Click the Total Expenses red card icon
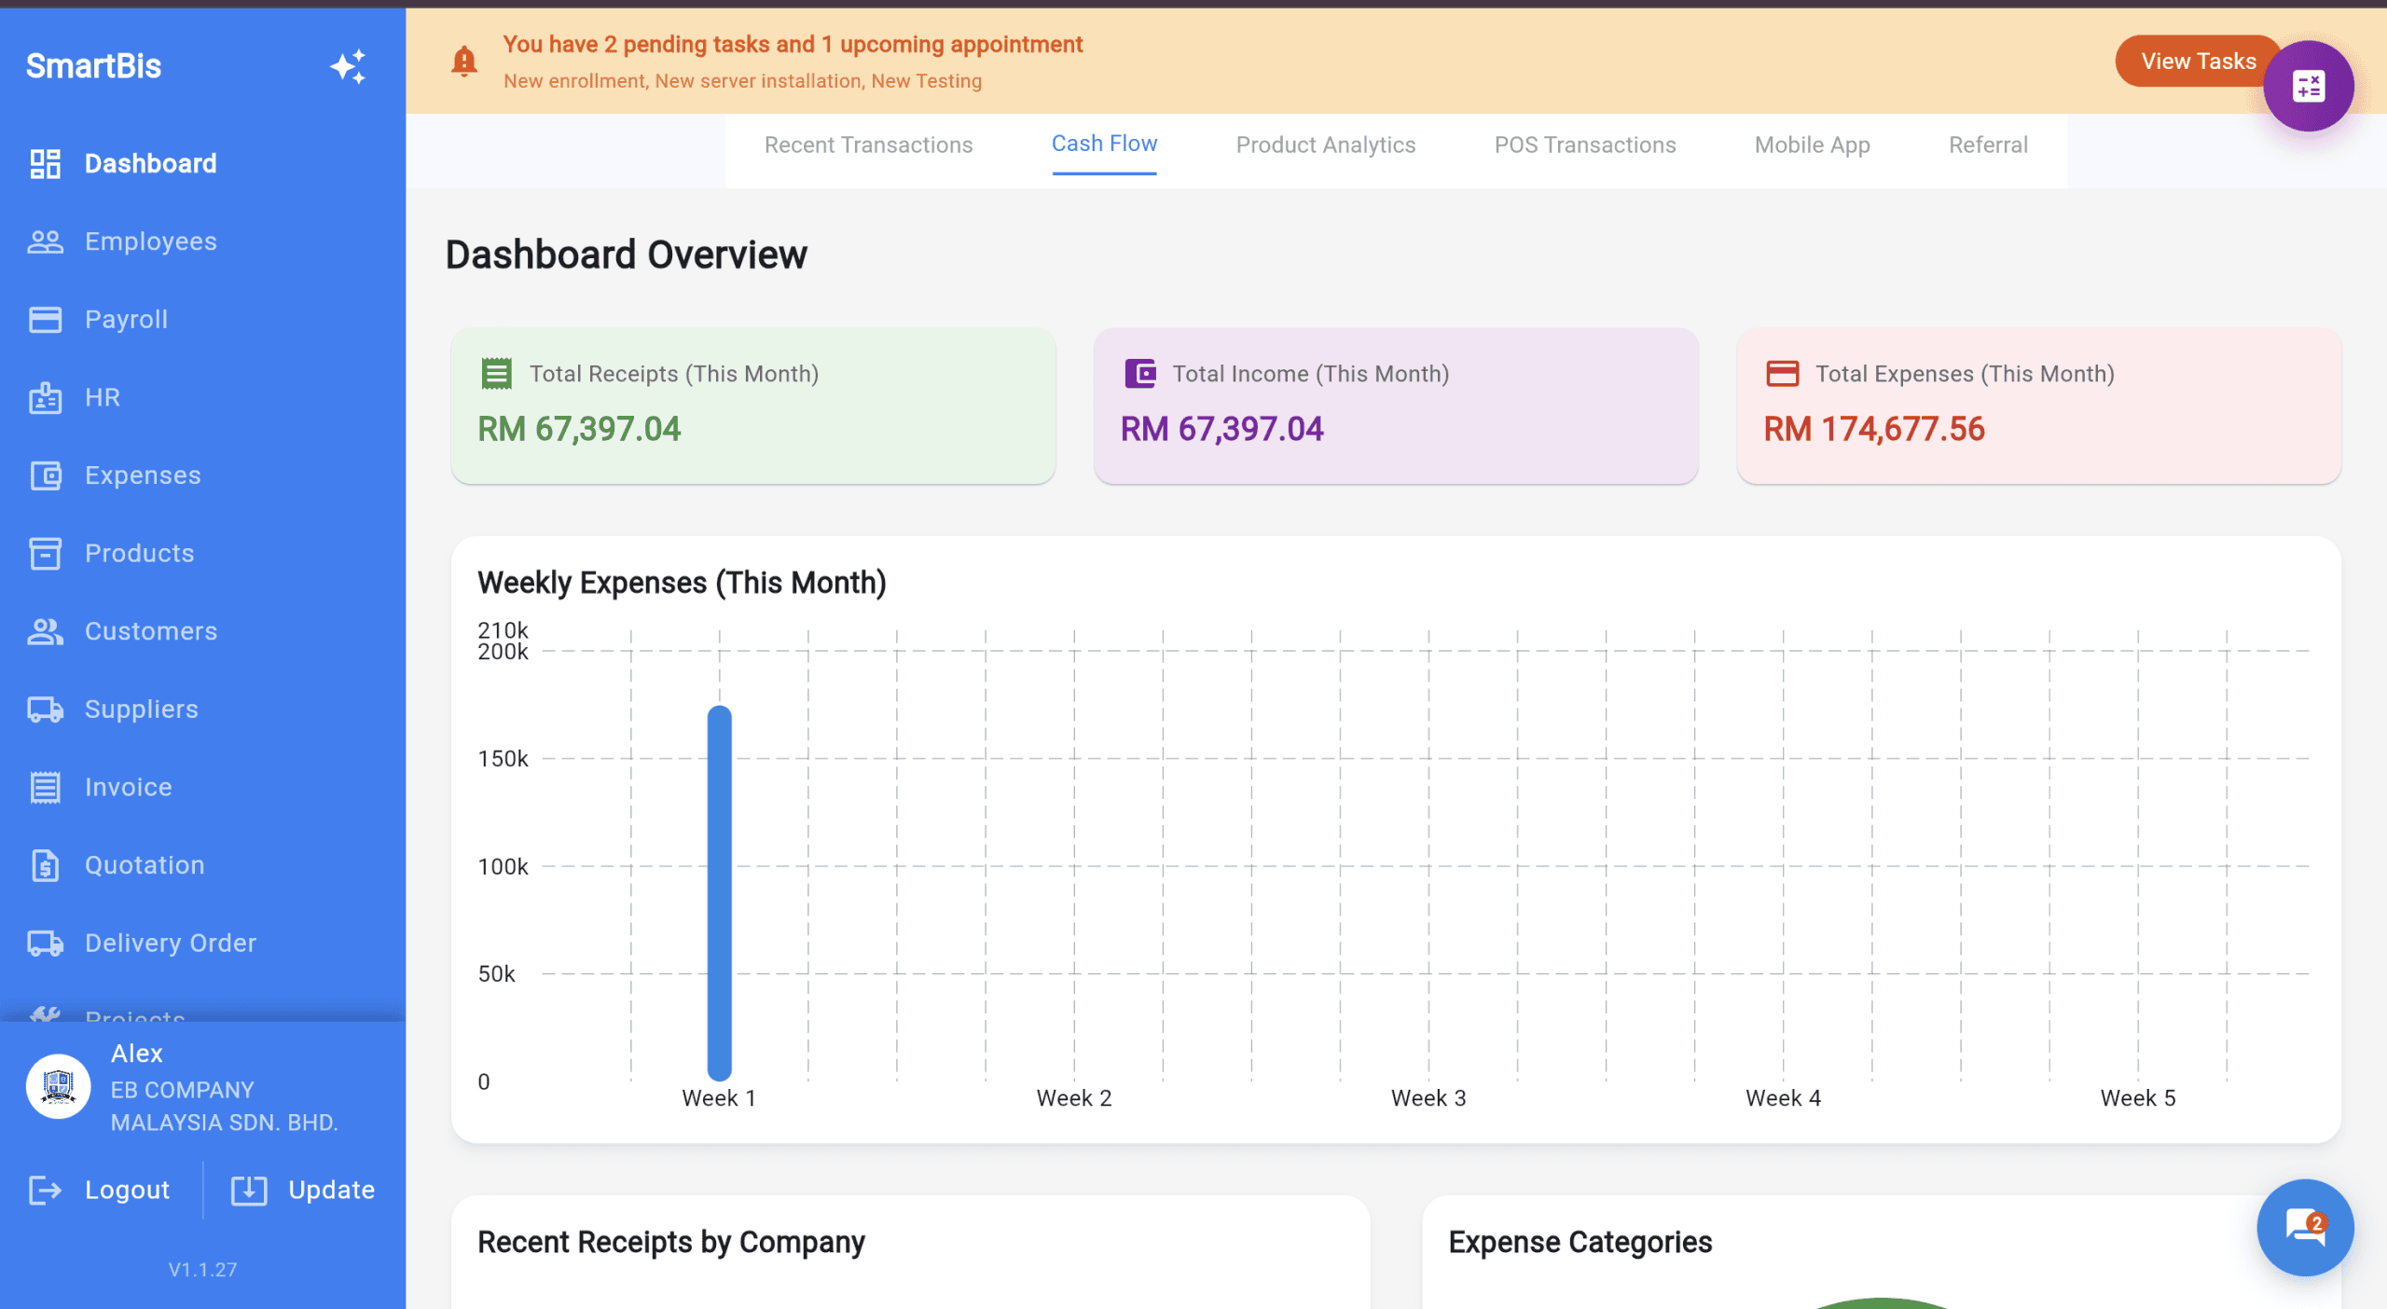 (1782, 373)
